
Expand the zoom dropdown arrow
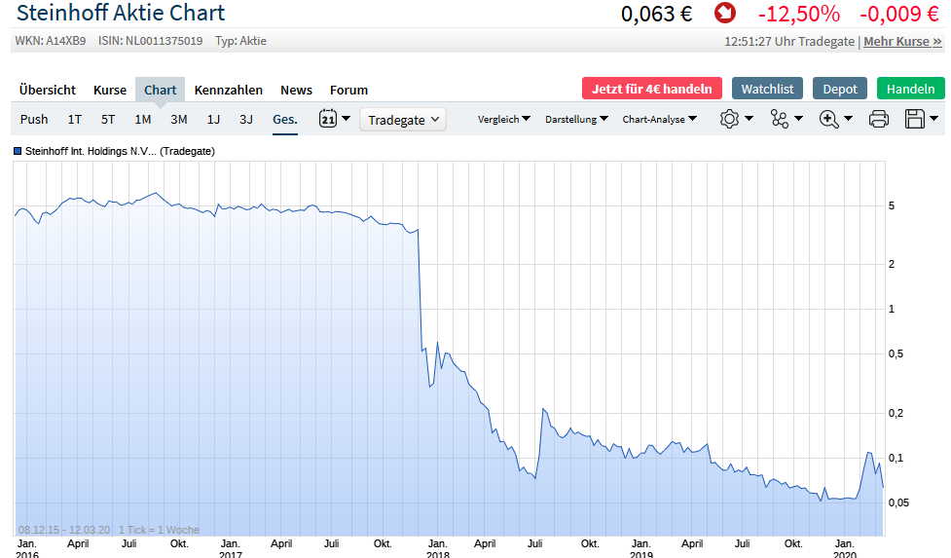pyautogui.click(x=849, y=118)
